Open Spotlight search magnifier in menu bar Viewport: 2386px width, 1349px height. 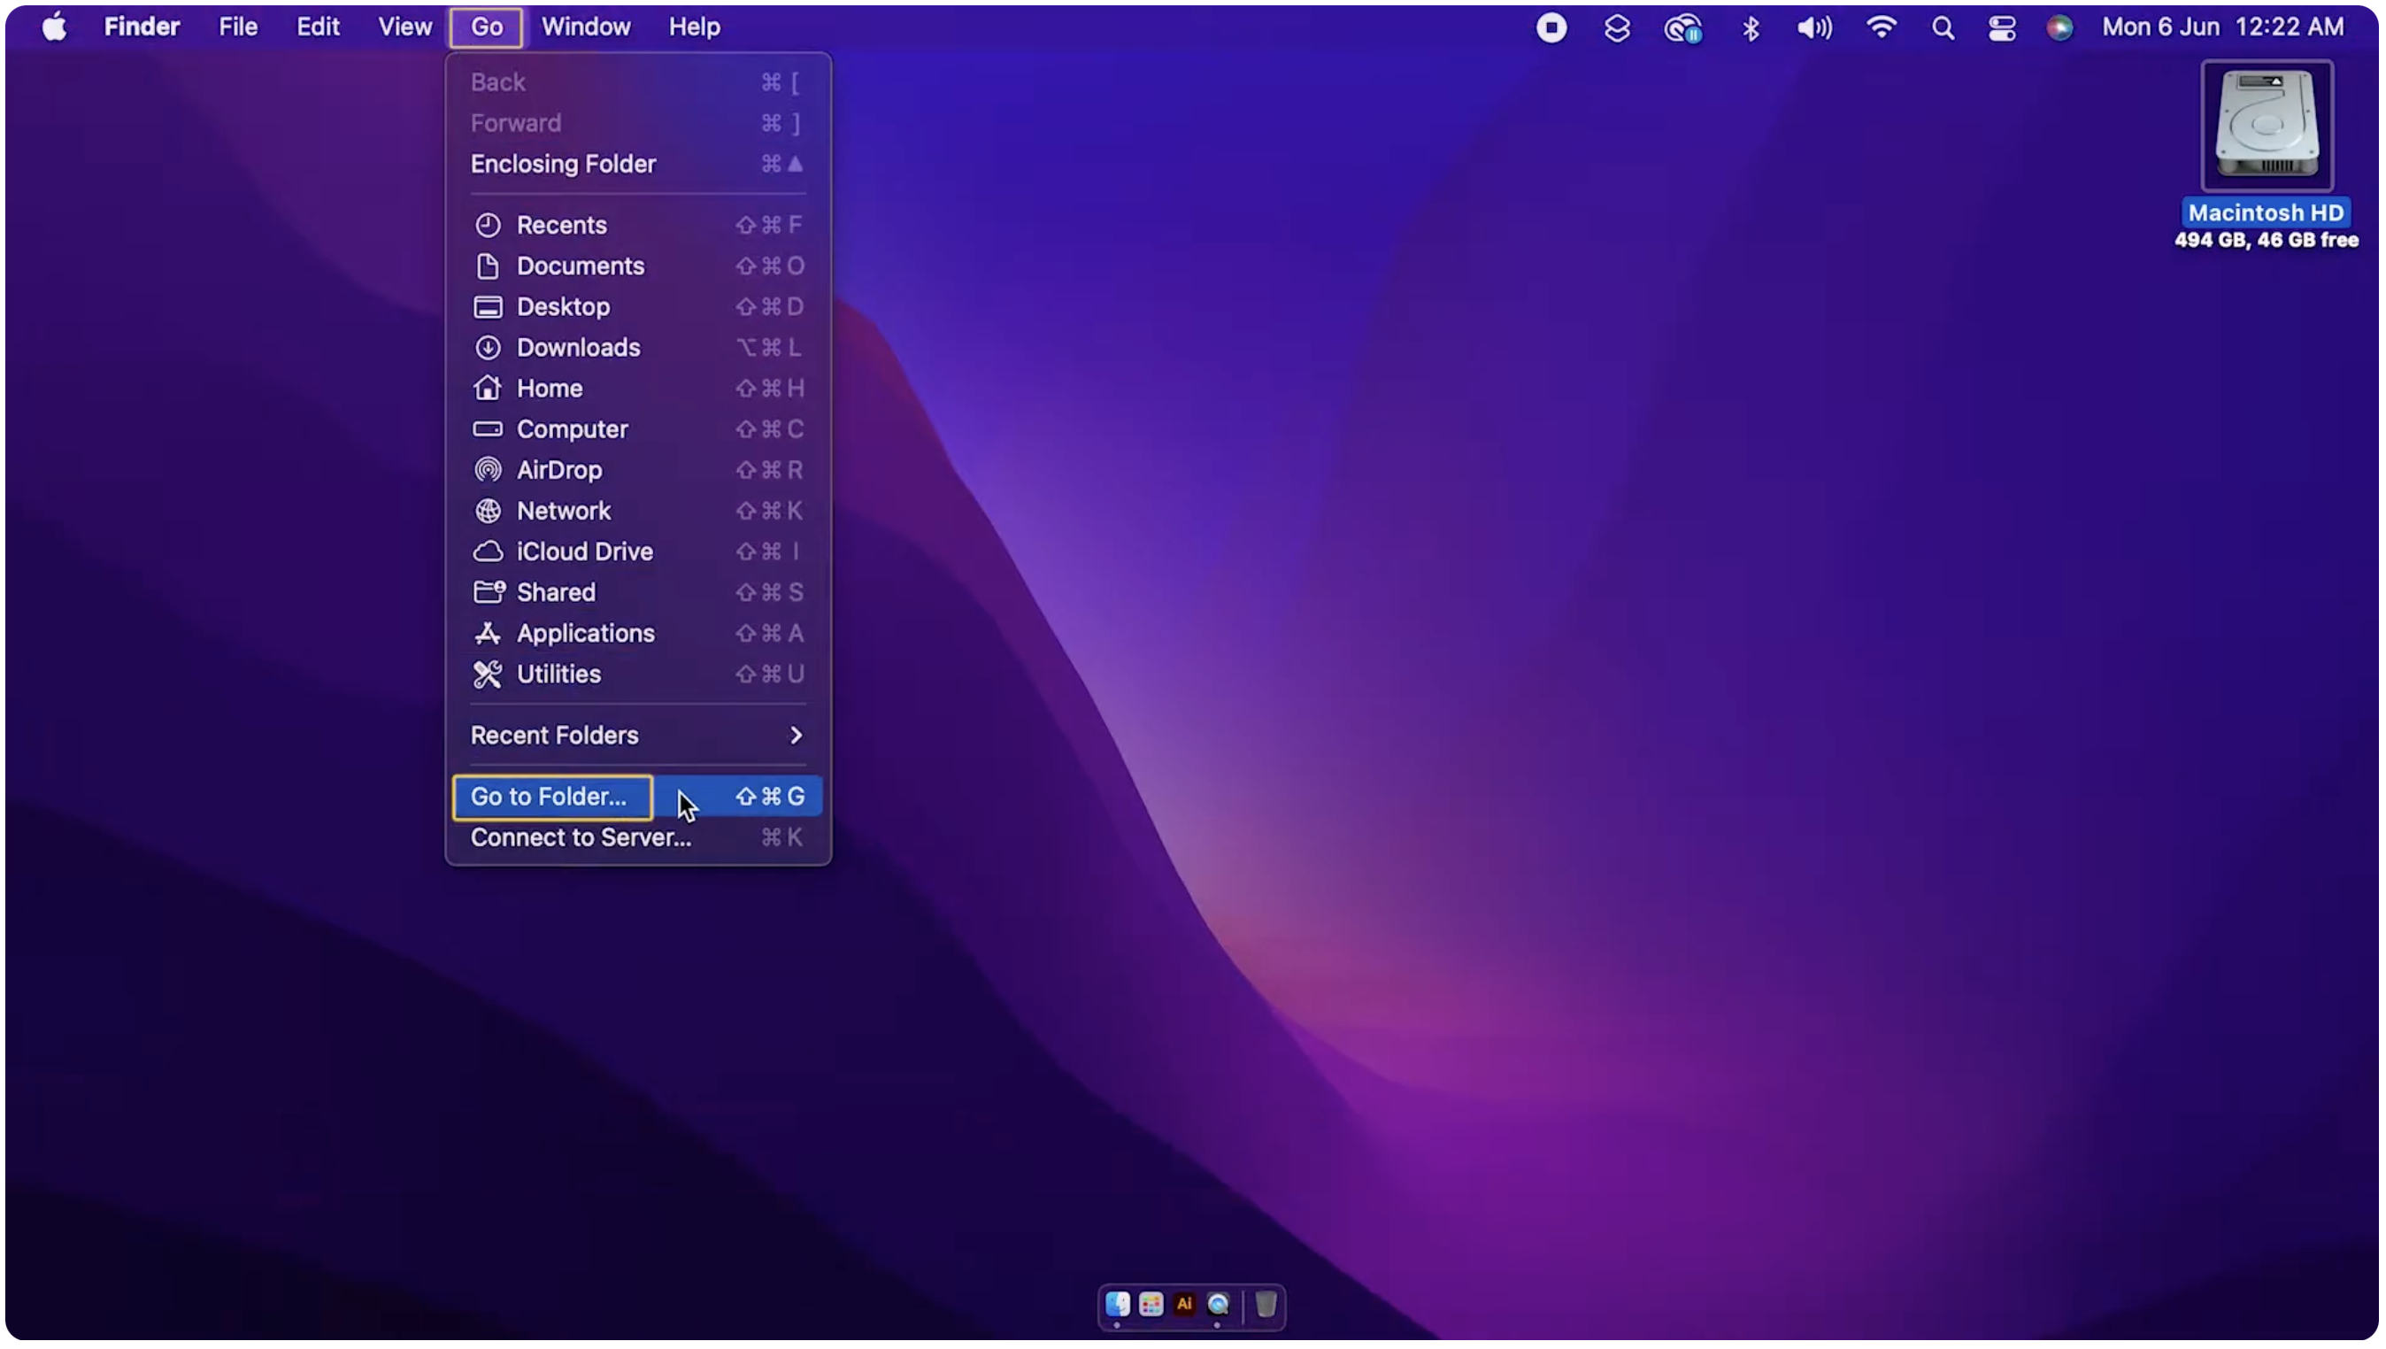1943,27
